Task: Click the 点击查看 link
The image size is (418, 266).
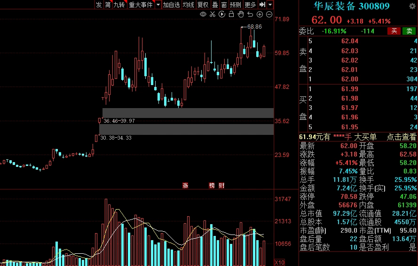Action: coord(401,137)
